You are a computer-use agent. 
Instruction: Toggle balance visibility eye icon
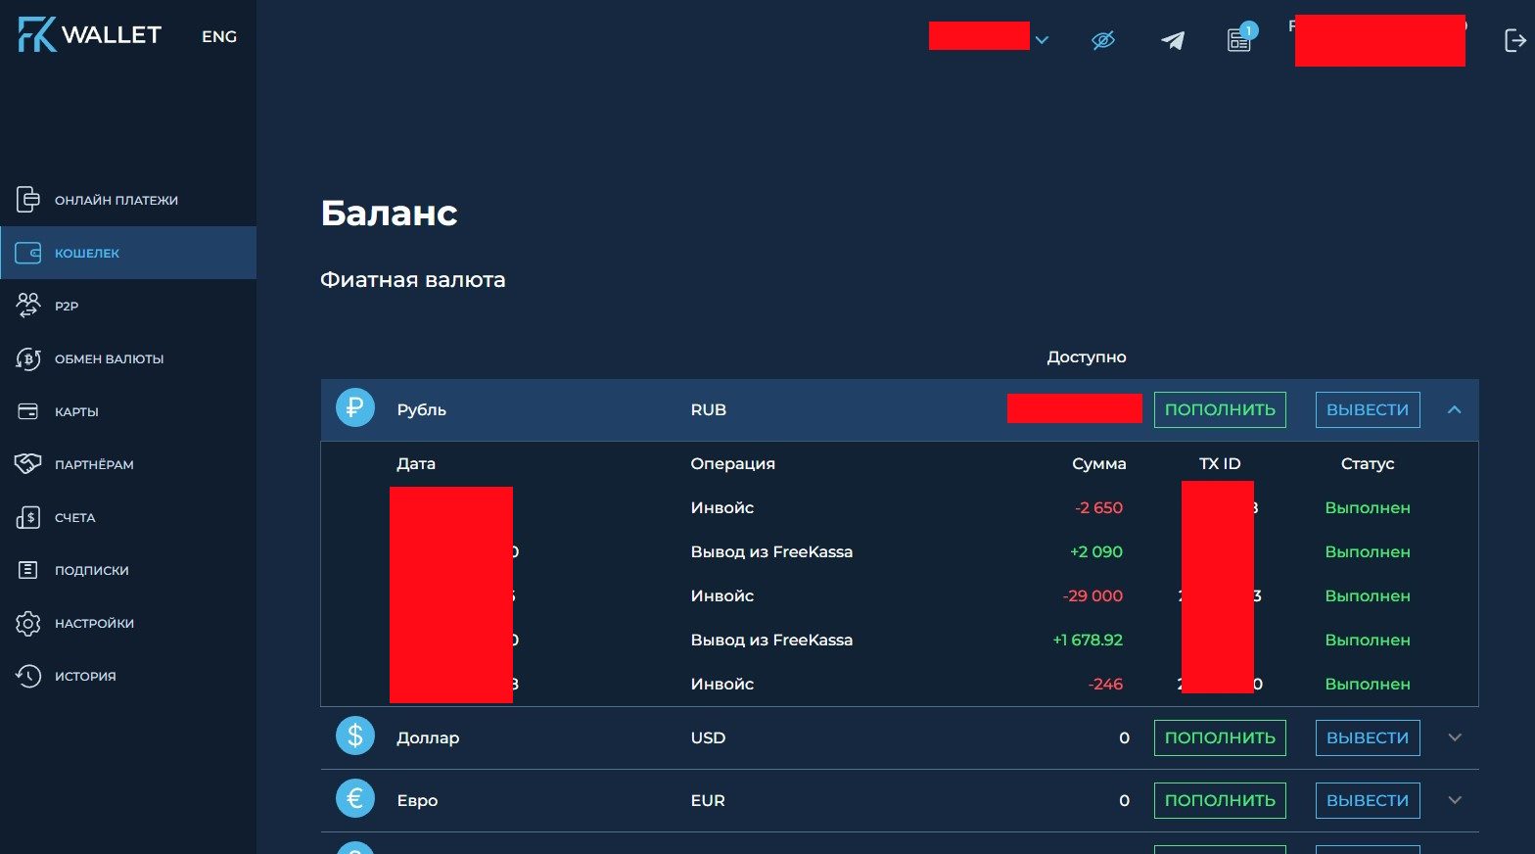(1103, 40)
